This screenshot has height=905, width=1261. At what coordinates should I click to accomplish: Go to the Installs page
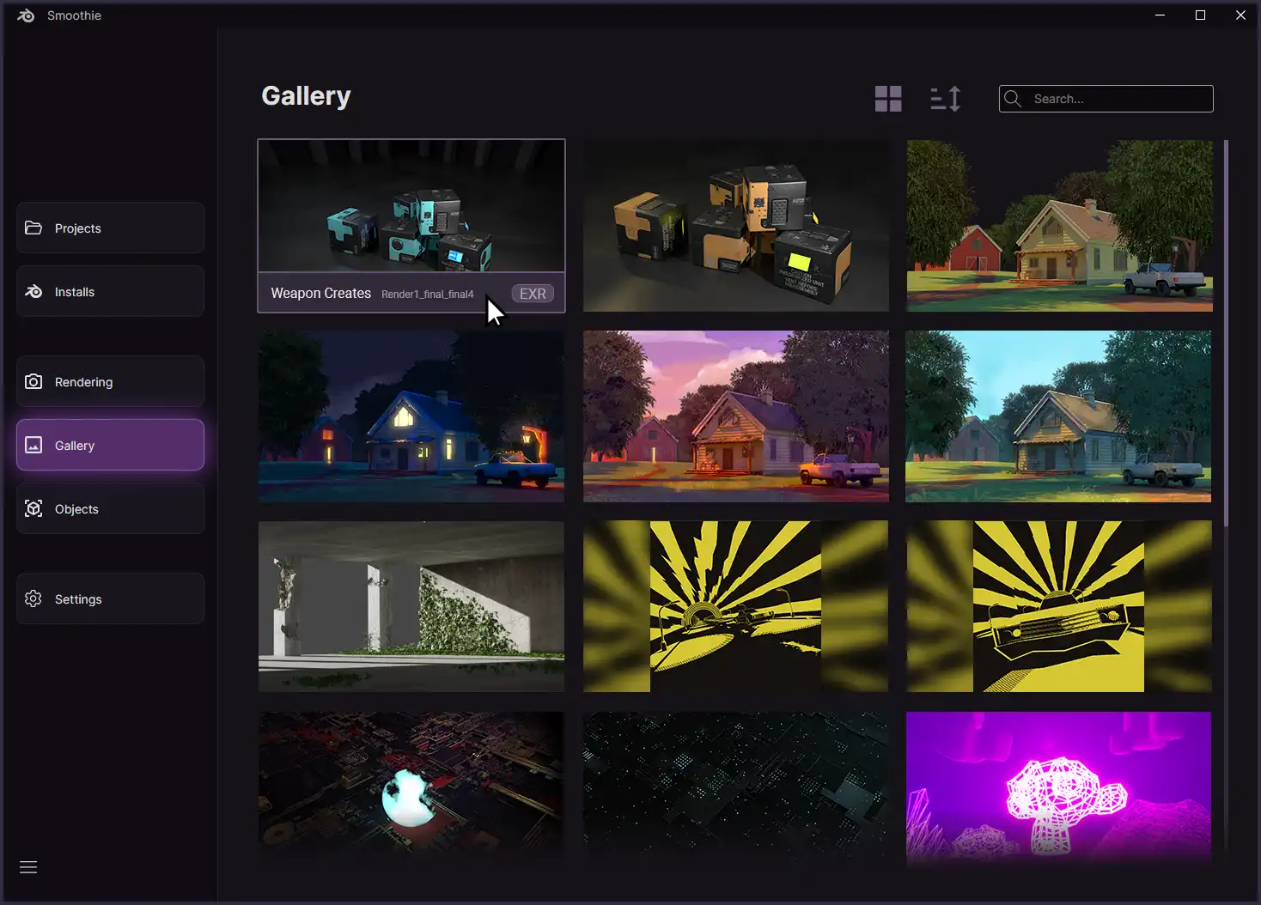click(110, 291)
